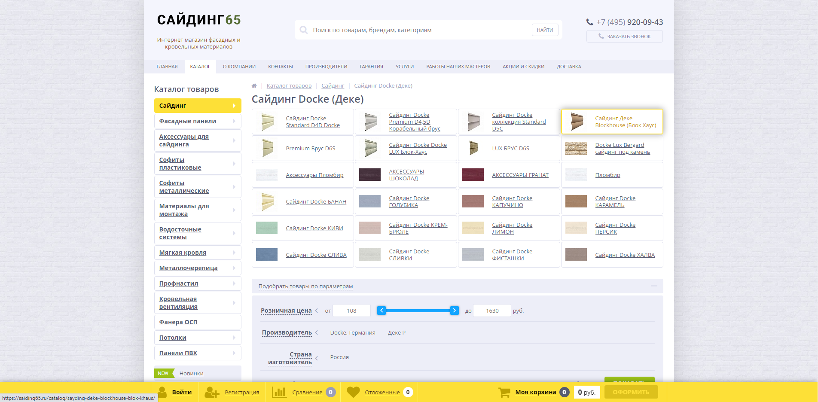Collapse the Розничная цена filter chevron
The height and width of the screenshot is (402, 818).
pos(317,311)
